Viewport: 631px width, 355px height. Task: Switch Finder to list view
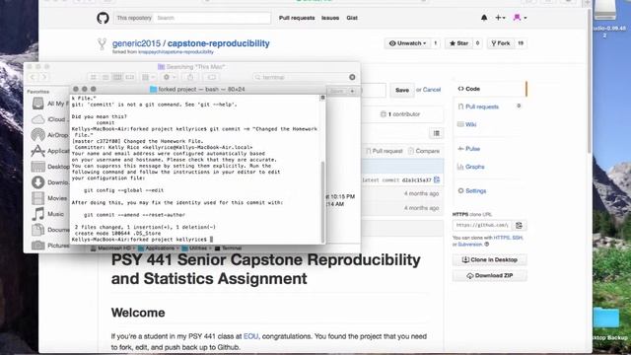coord(105,77)
